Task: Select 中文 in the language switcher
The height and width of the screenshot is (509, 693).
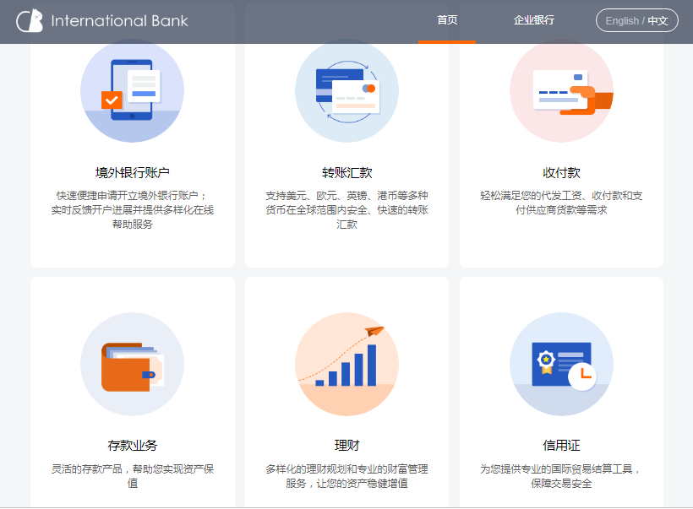Action: click(658, 21)
